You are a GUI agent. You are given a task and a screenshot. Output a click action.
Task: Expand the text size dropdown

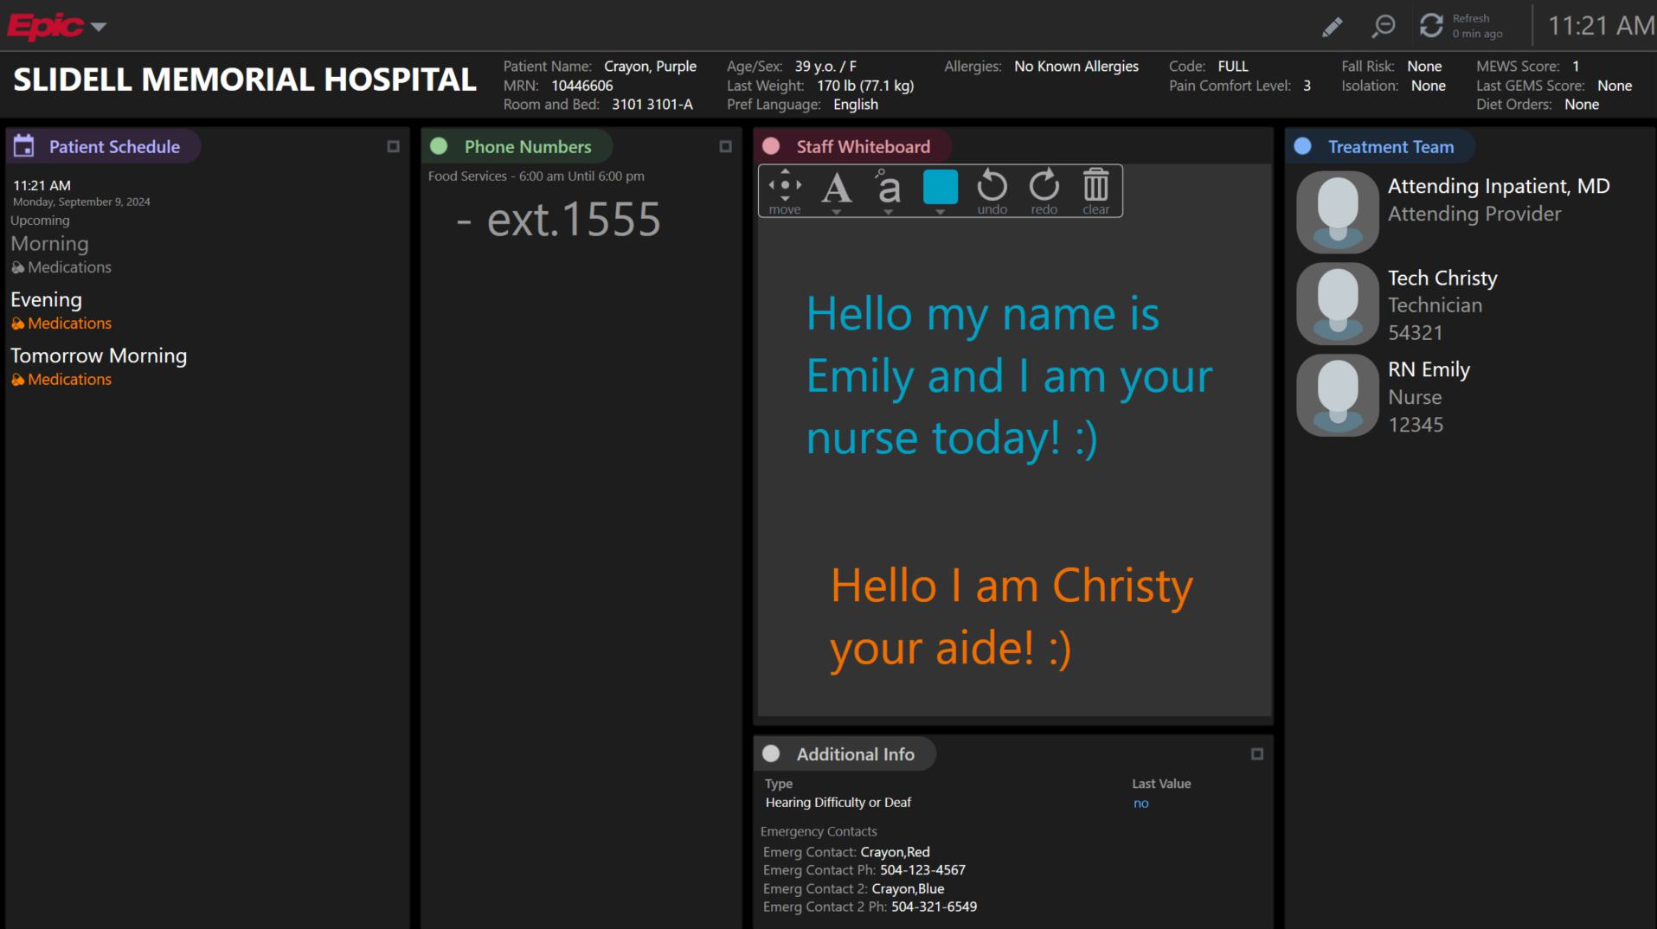pyautogui.click(x=888, y=211)
